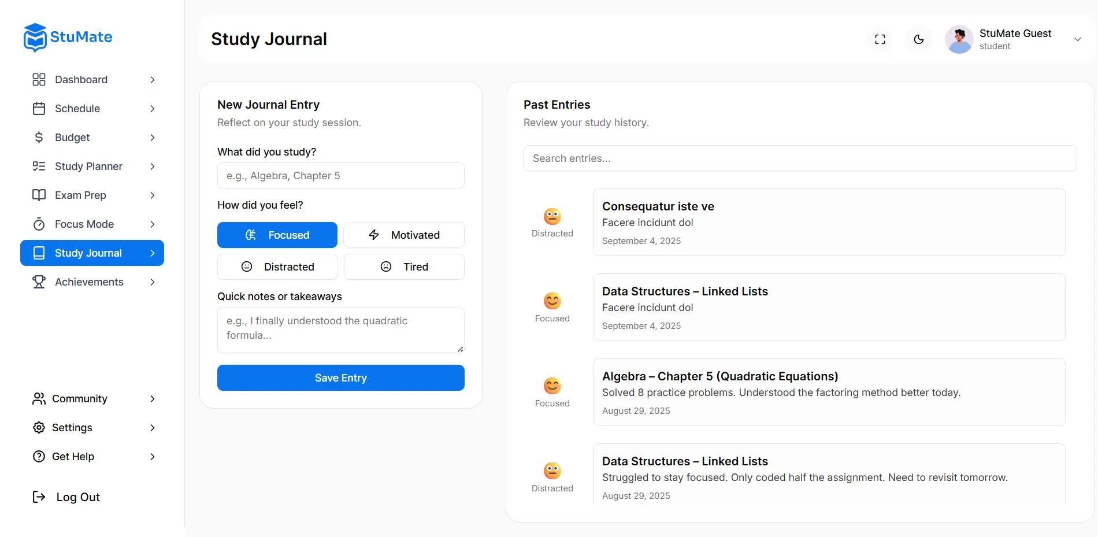Click the Dashboard grid icon

click(39, 80)
